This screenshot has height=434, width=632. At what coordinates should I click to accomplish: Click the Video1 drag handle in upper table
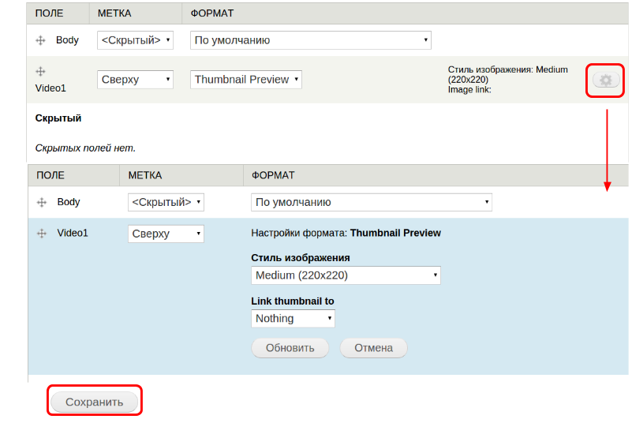click(40, 72)
